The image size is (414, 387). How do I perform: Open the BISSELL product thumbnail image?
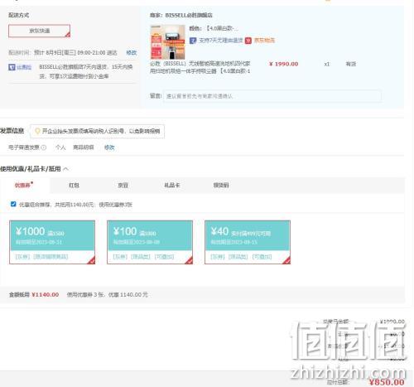tap(168, 41)
